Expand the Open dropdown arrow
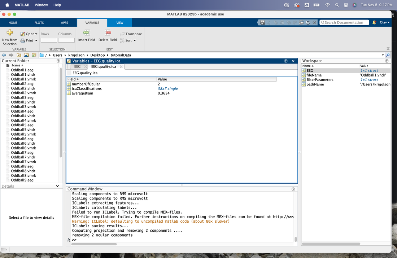Screen dimensions: 397x258 [x=36, y=34]
